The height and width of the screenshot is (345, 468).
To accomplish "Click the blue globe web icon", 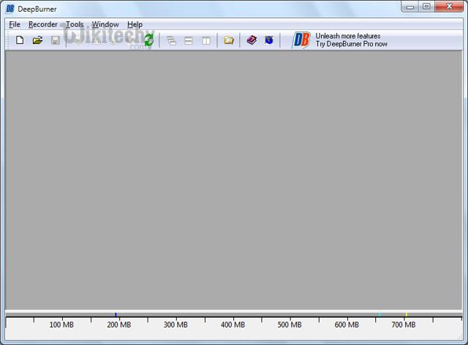I will tap(269, 40).
